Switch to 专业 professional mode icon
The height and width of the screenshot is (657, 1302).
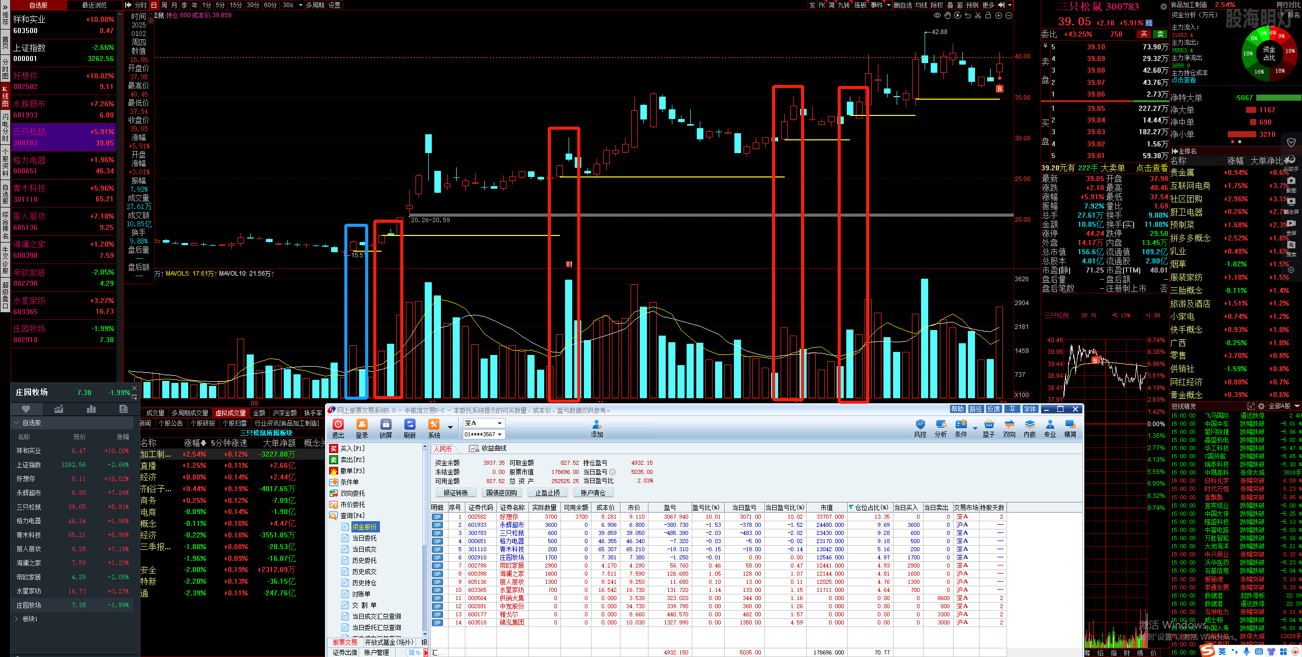1050,428
